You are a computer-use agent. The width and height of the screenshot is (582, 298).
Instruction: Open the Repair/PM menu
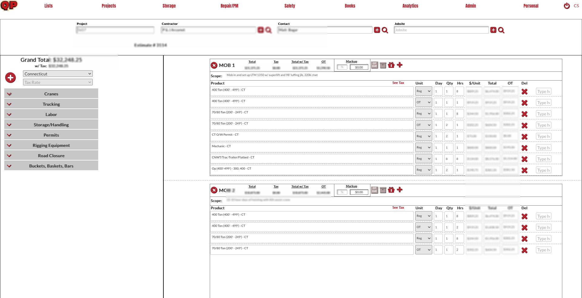pos(229,6)
